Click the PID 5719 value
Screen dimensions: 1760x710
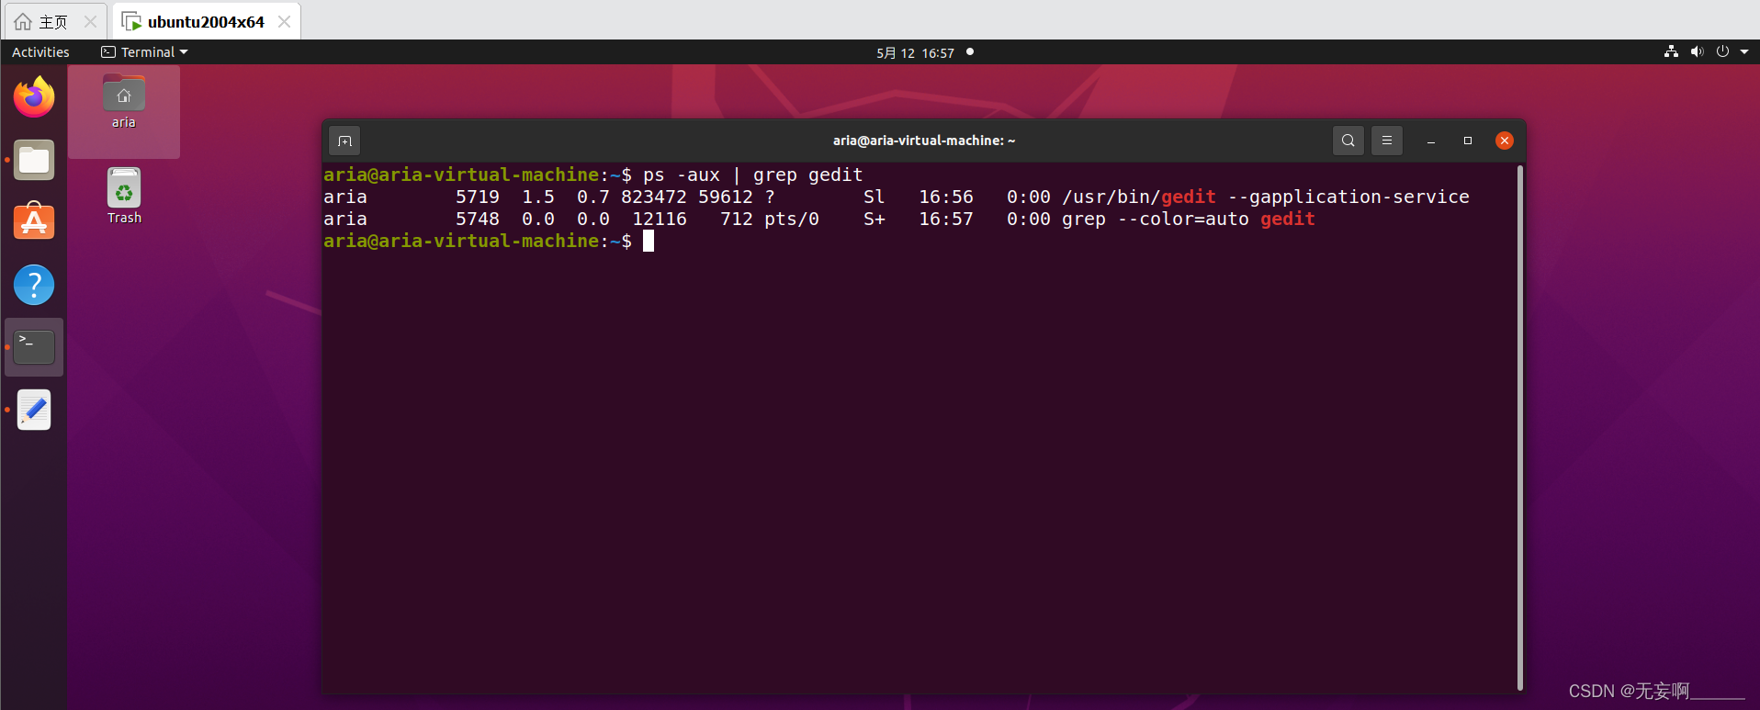pos(478,197)
